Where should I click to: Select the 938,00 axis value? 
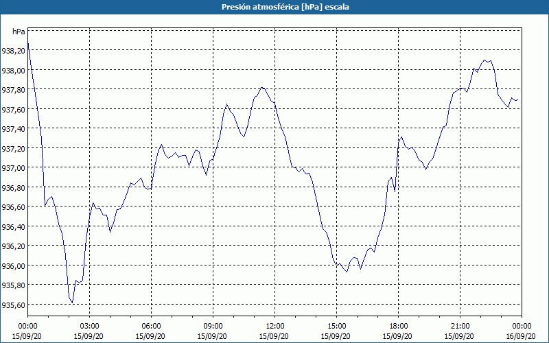tap(13, 71)
